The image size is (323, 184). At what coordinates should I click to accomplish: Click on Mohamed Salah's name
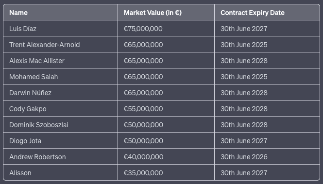34,77
